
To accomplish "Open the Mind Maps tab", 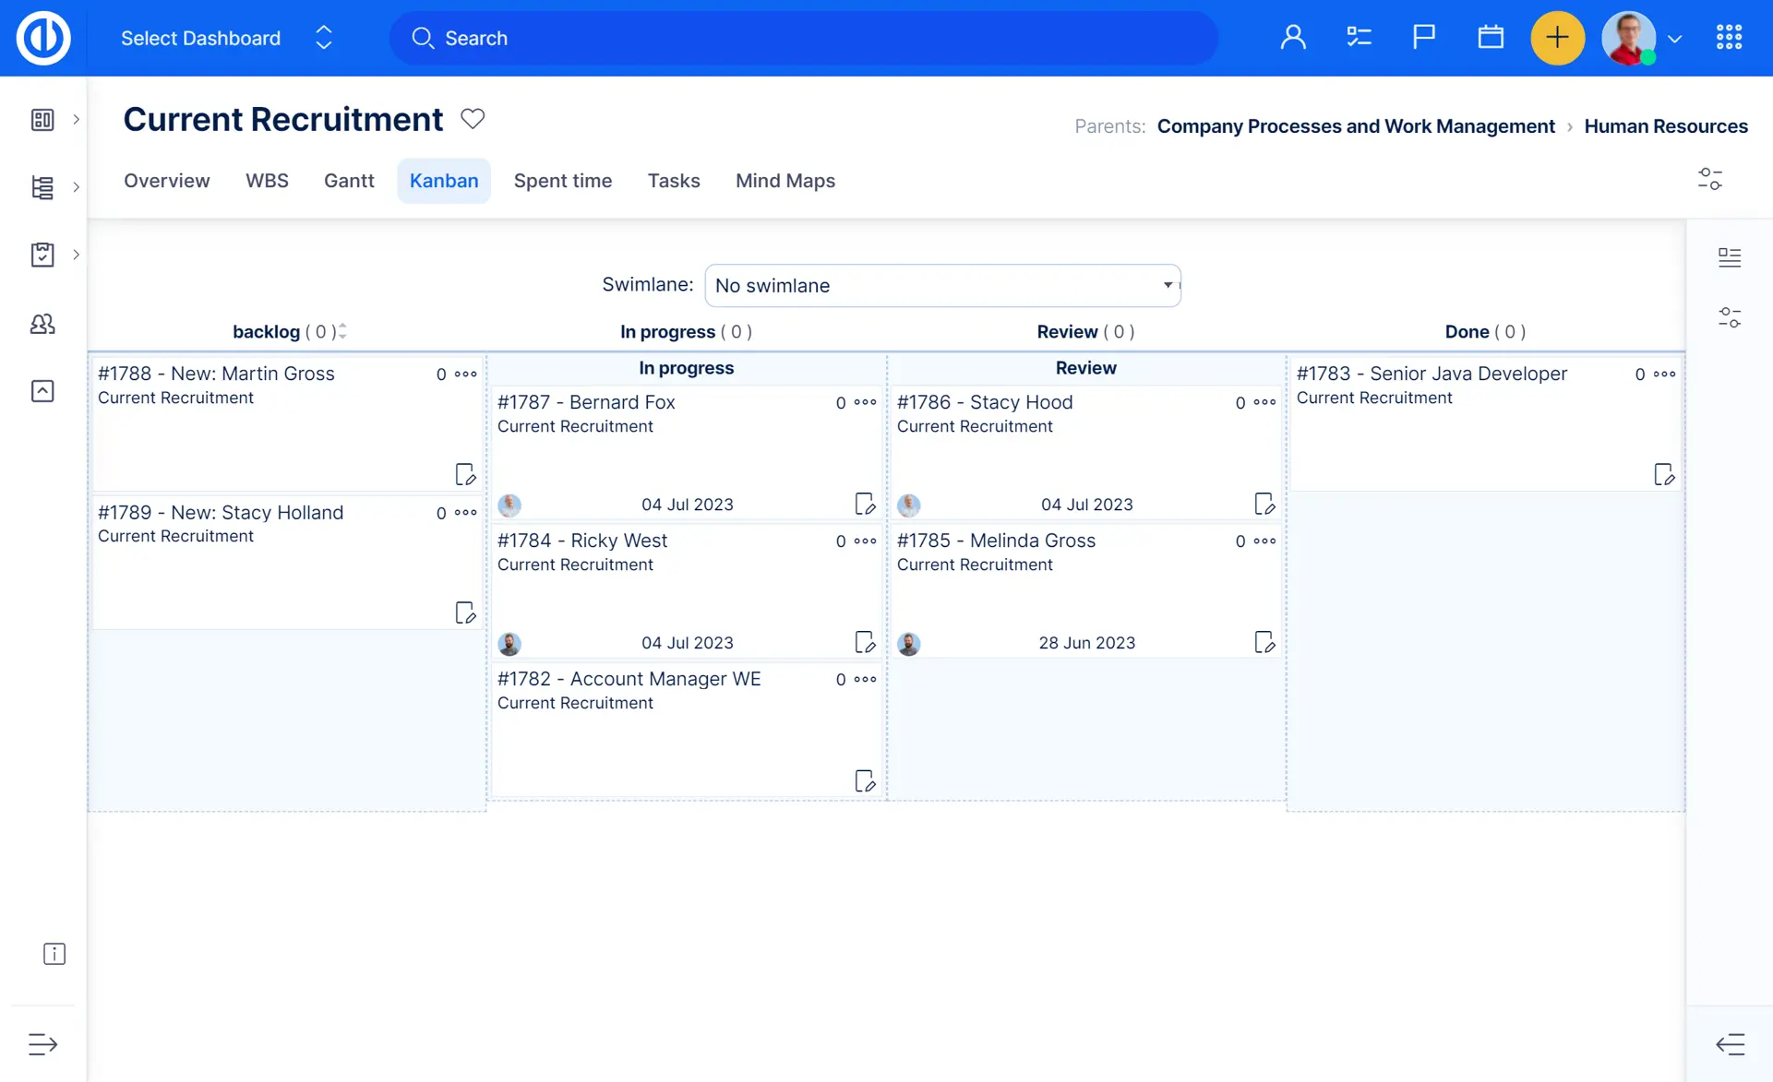I will click(x=785, y=181).
